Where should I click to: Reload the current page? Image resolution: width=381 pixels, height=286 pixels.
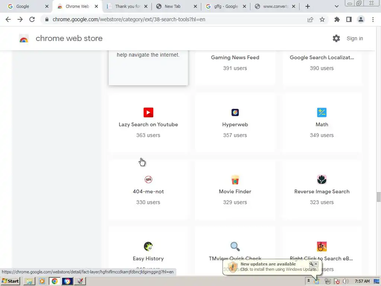point(32,19)
